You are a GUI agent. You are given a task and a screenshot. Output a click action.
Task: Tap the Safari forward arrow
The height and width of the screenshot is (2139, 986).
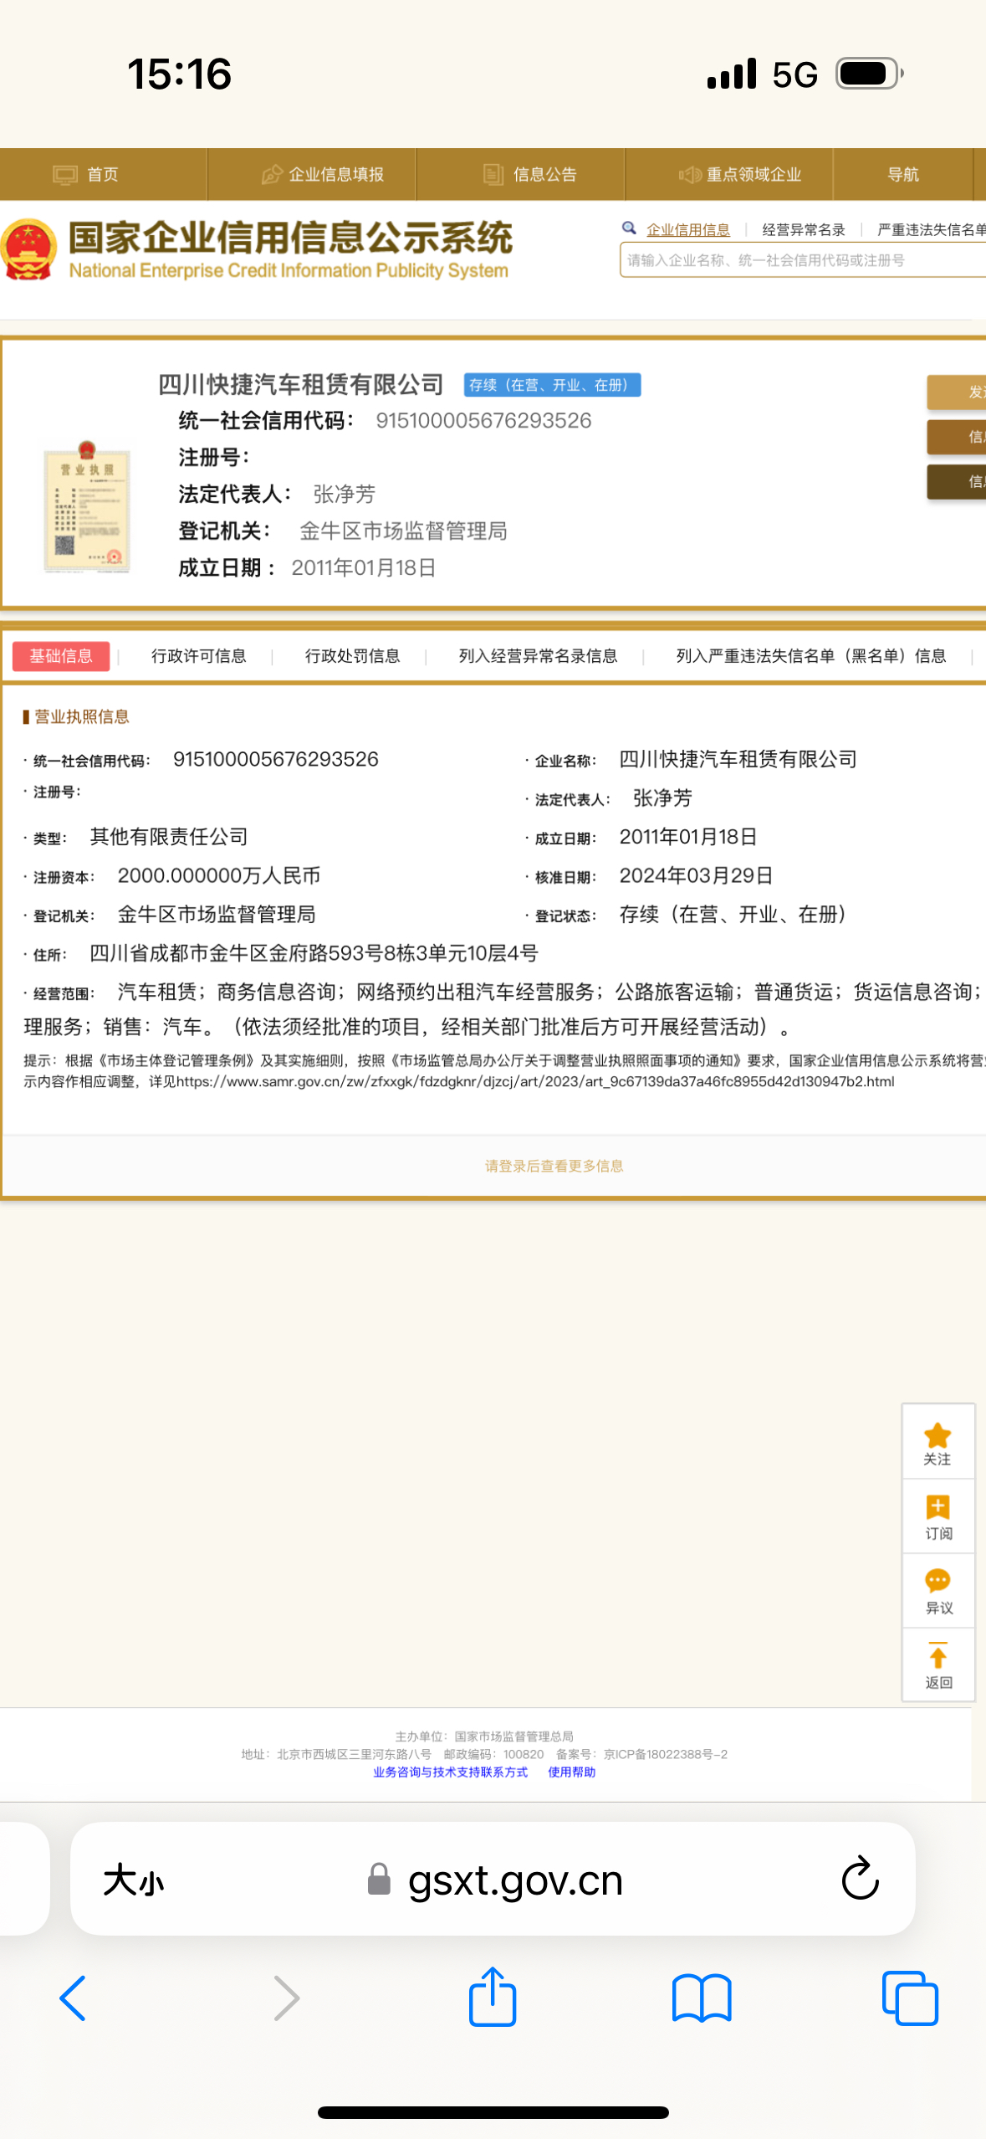286,1998
